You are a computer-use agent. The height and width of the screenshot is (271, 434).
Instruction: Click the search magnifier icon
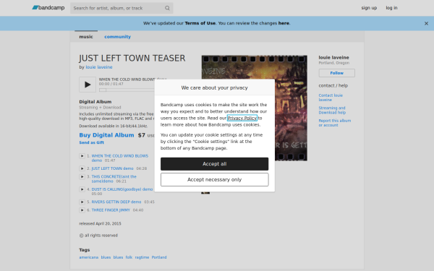tap(167, 8)
